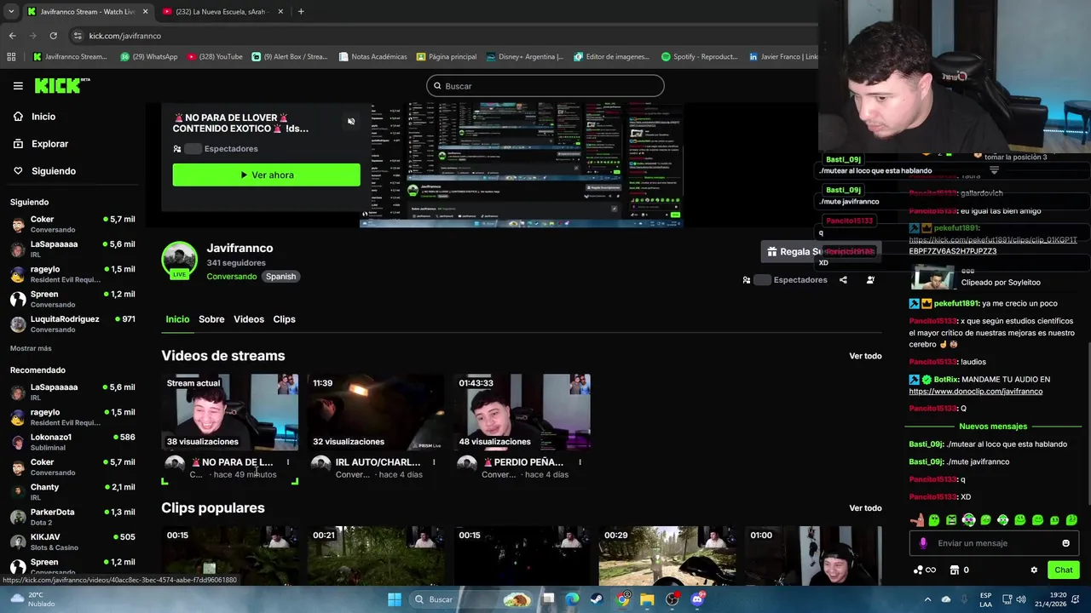Open the Kick hamburger sidebar menu

(x=18, y=86)
